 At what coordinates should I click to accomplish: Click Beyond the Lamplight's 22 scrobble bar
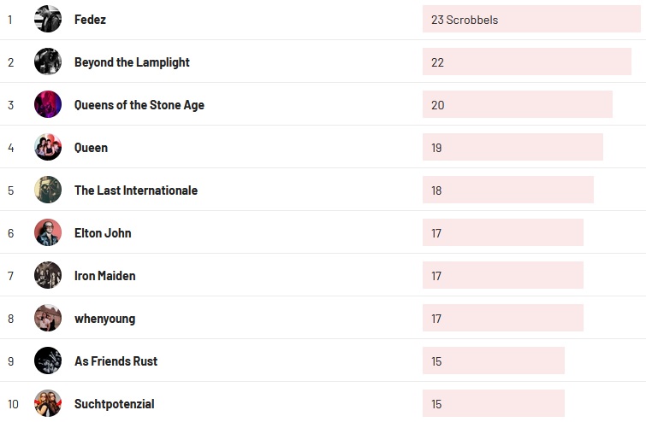tap(526, 62)
